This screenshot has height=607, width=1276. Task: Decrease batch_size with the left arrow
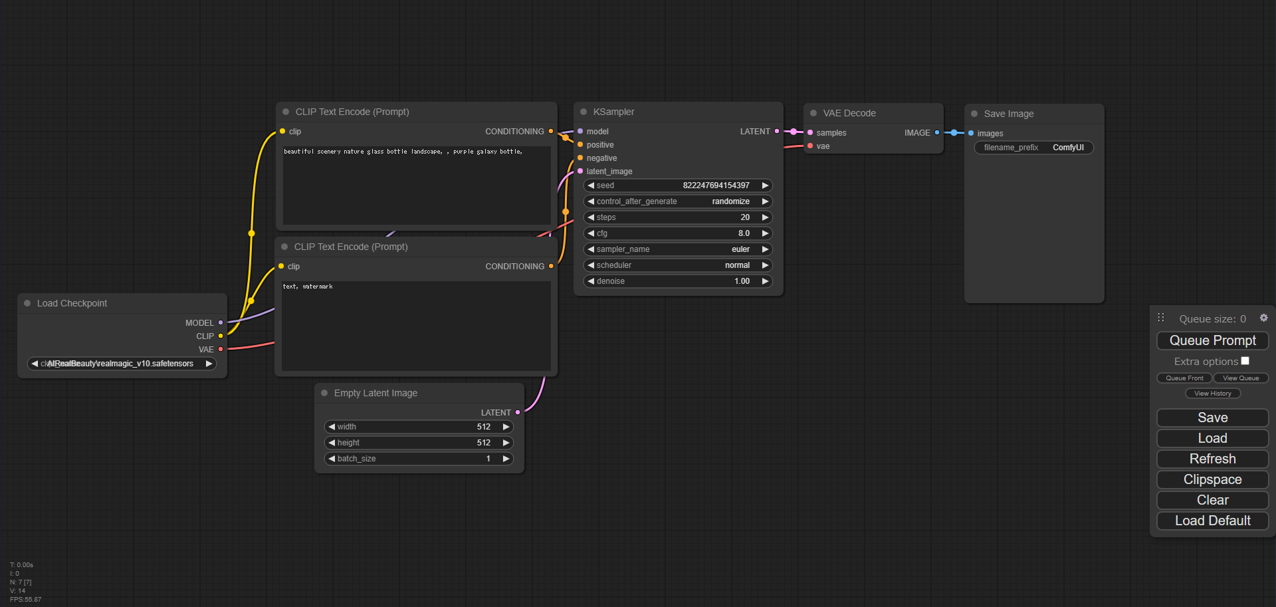click(x=332, y=459)
